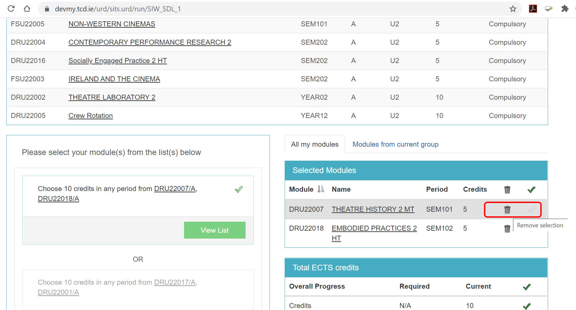Open DRU22001/A link in second choice group
Image resolution: width=576 pixels, height=310 pixels.
(x=58, y=292)
